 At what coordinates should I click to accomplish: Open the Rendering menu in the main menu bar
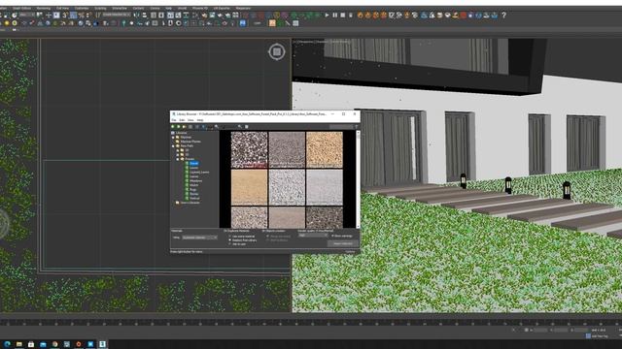43,8
